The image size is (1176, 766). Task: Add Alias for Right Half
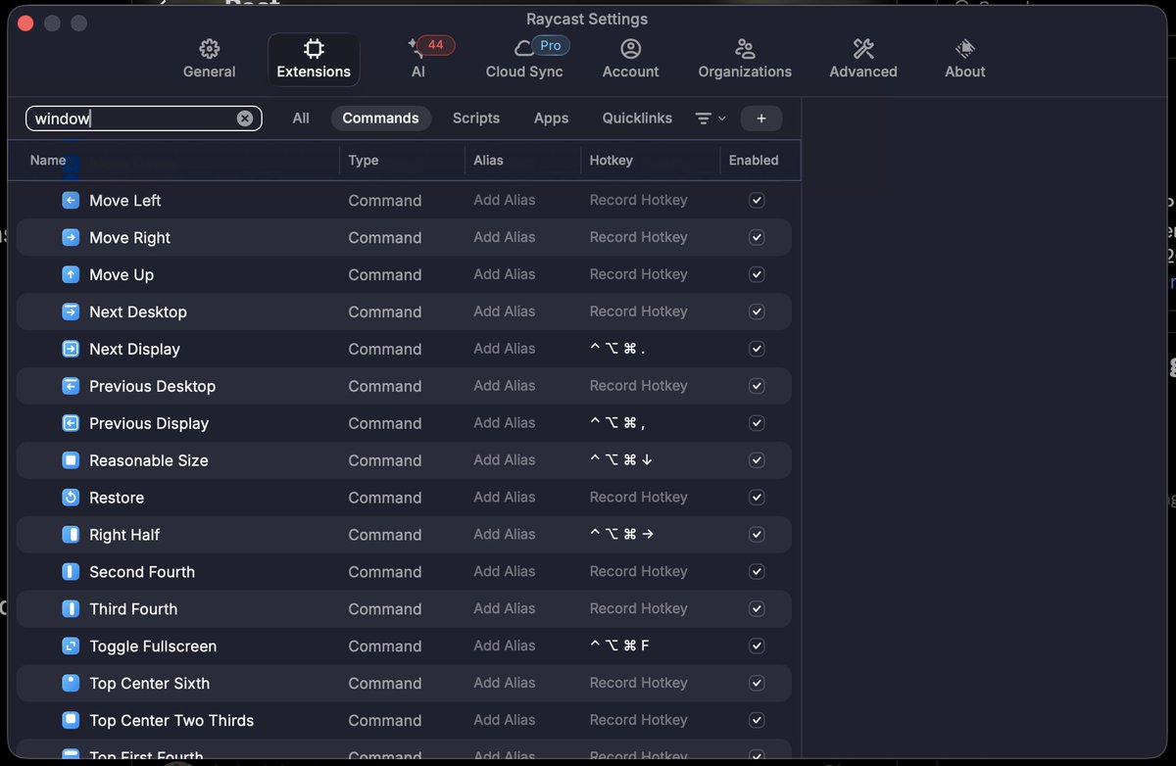click(x=505, y=535)
